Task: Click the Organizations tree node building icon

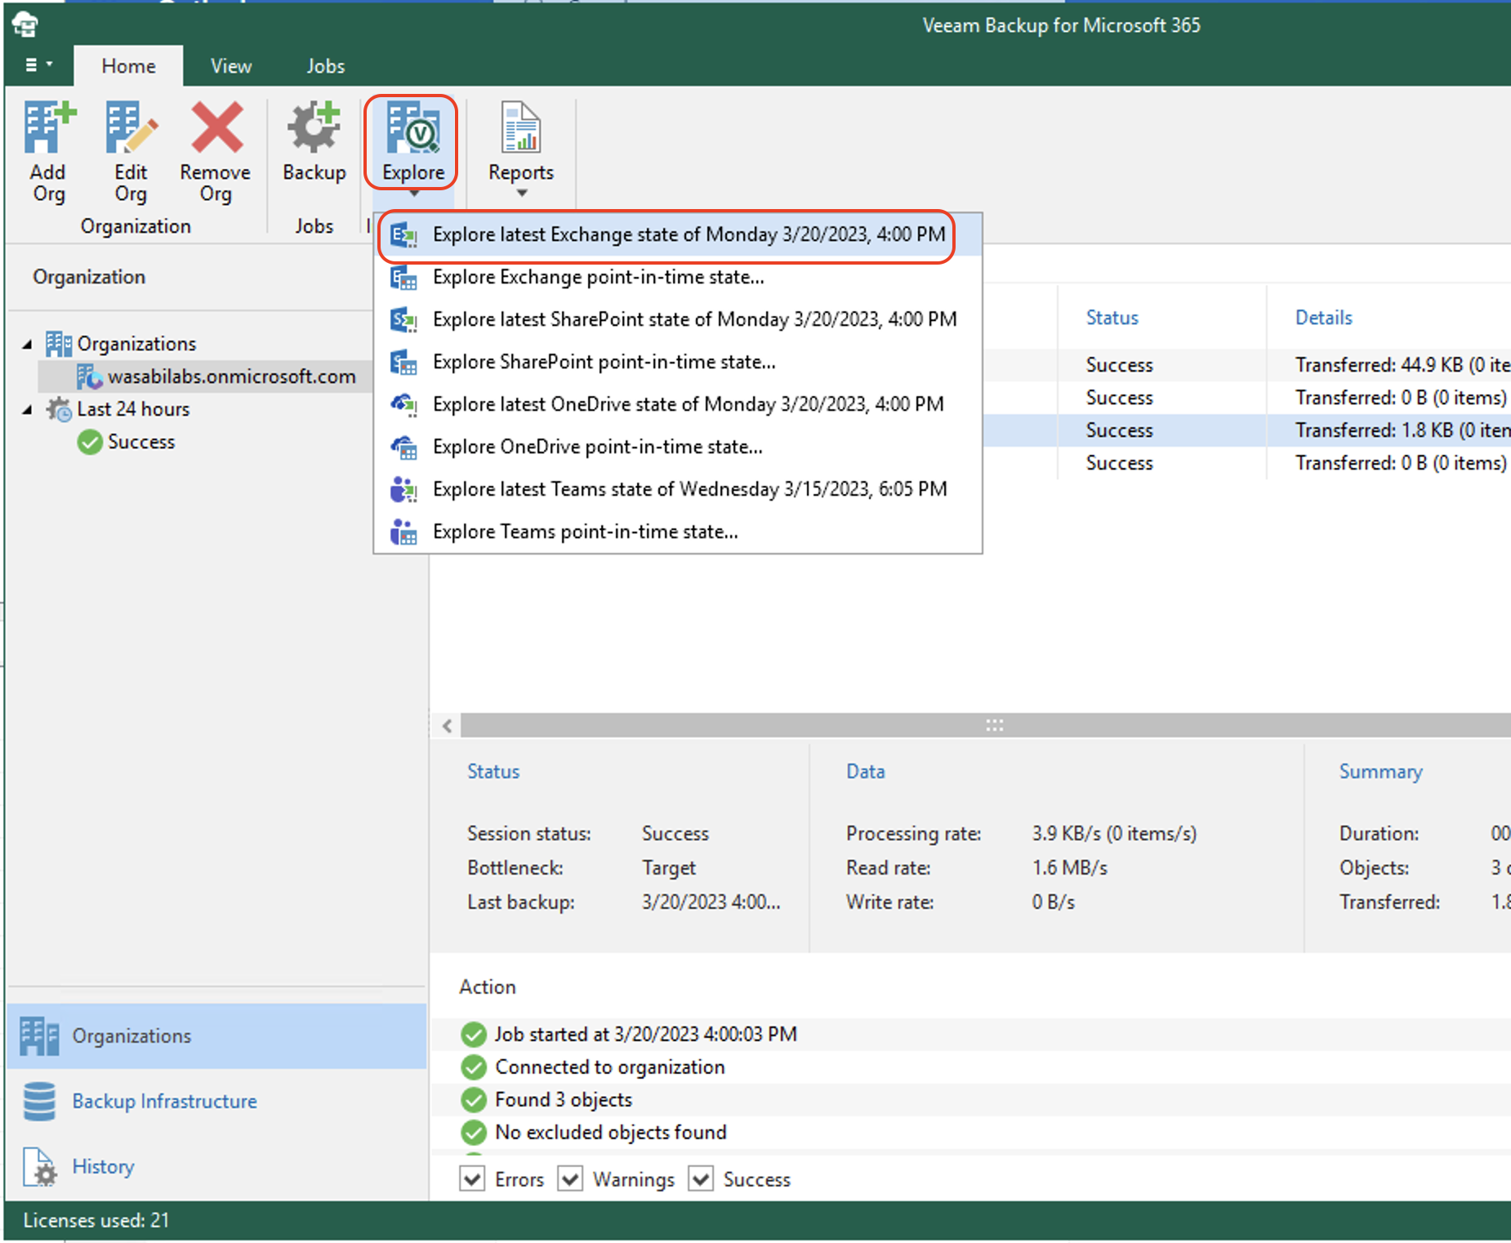Action: pyautogui.click(x=59, y=344)
